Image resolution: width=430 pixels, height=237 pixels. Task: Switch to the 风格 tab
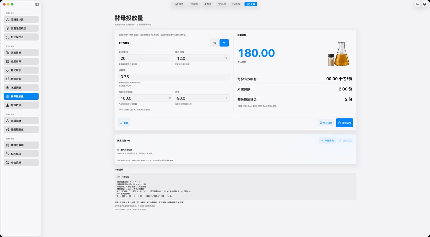(x=222, y=4)
